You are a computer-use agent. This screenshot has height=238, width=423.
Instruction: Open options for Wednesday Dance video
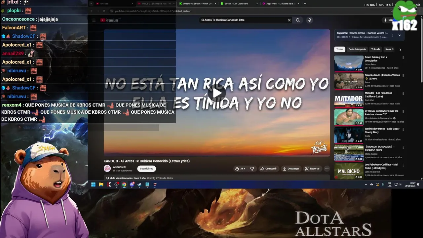(x=403, y=129)
